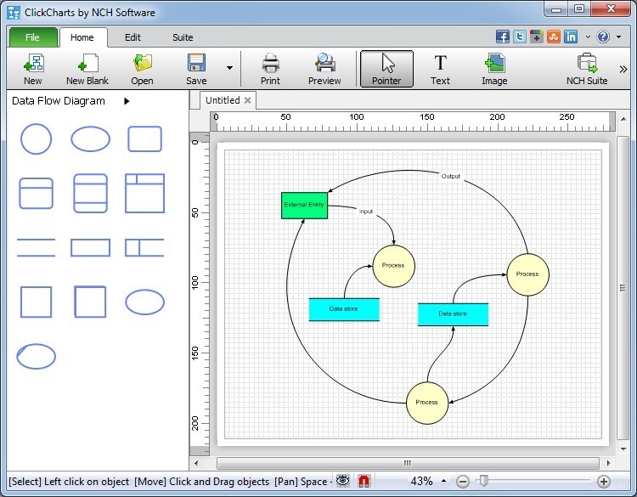The image size is (637, 497).
Task: Switch to the Home tab
Action: 82,37
